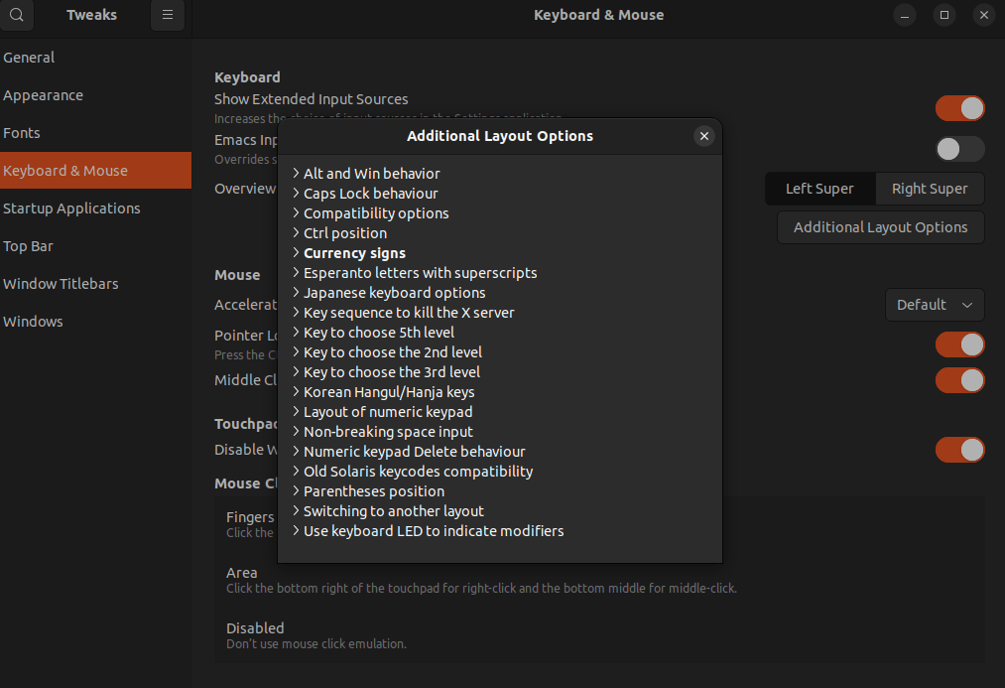The height and width of the screenshot is (688, 1005).
Task: Select Appearance in the sidebar
Action: coord(44,95)
